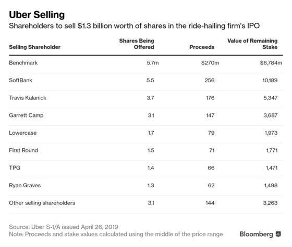Select the First Round shareholder row
Image resolution: width=292 pixels, height=247 pixels.
tap(146, 150)
